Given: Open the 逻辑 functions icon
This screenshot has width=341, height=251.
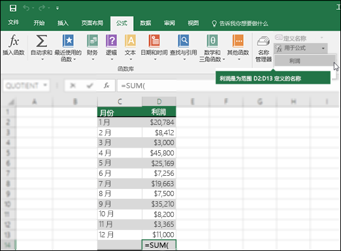Looking at the screenshot, I should pos(111,41).
